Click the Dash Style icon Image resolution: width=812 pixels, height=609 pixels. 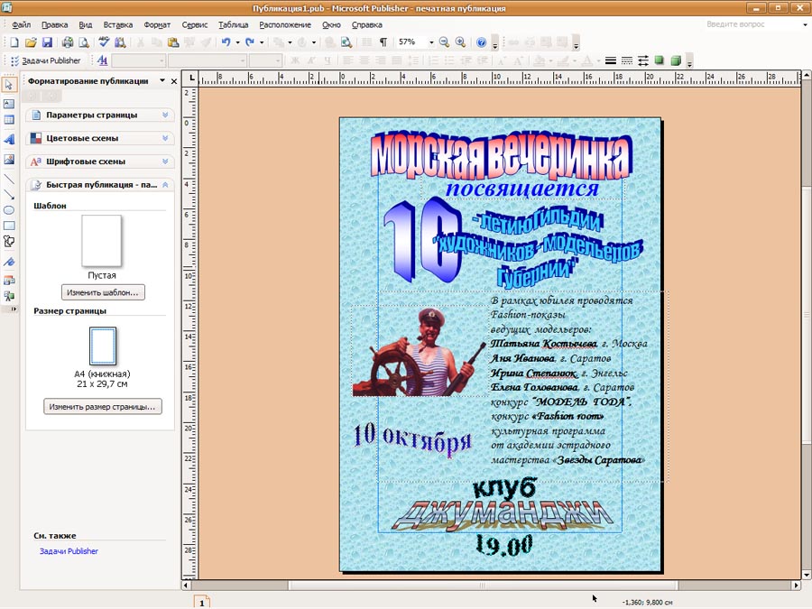tap(627, 61)
